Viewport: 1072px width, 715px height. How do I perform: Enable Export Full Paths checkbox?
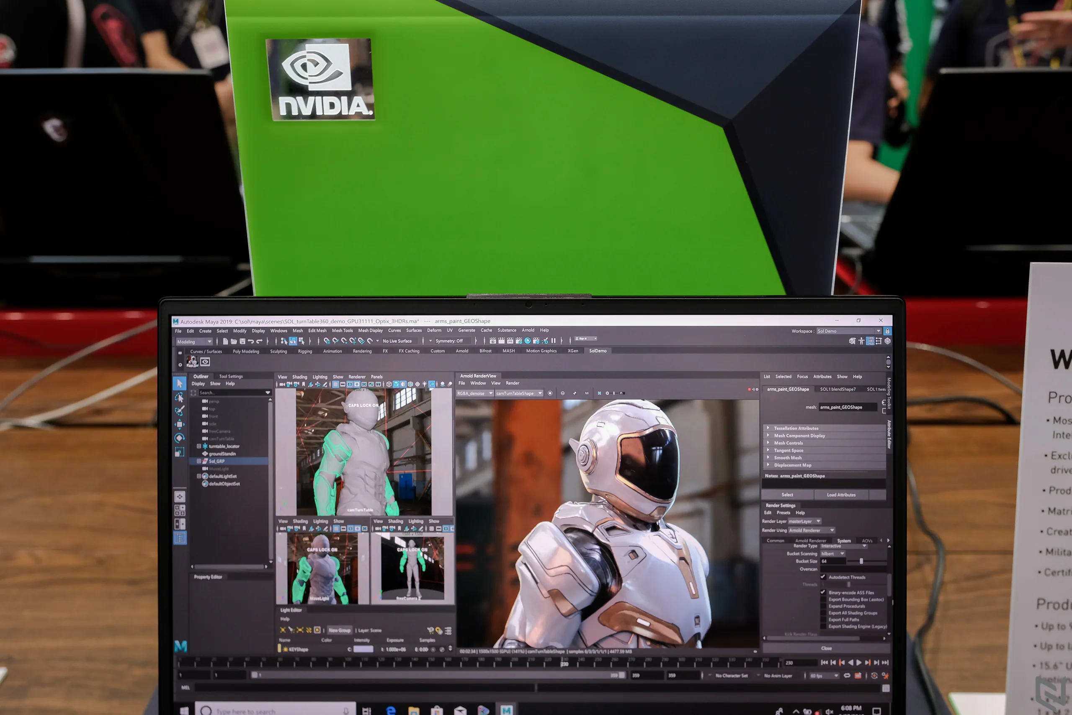pyautogui.click(x=823, y=619)
